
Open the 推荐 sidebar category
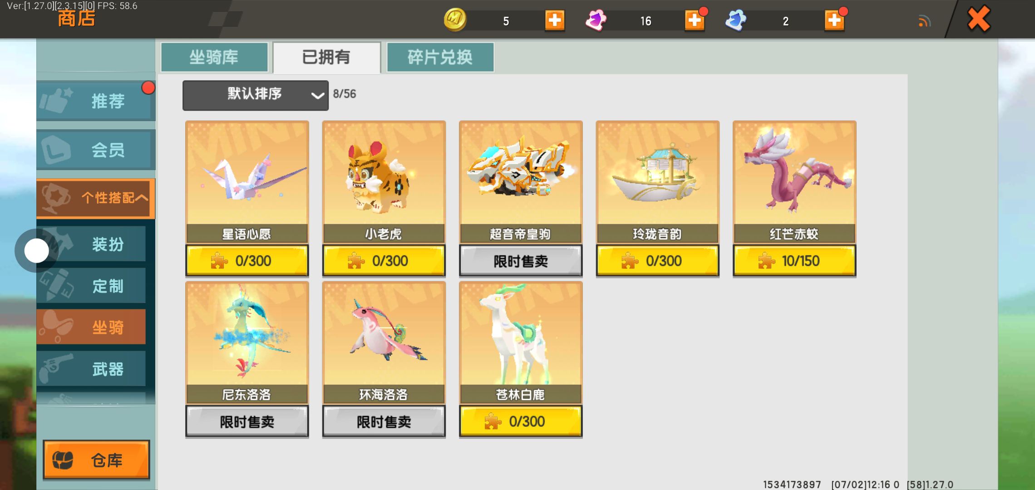tap(96, 101)
